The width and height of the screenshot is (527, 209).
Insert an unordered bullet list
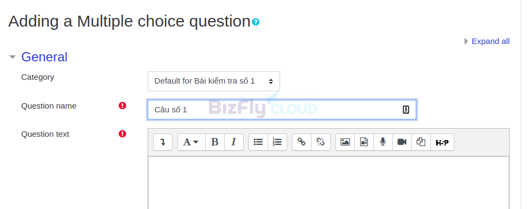(x=258, y=142)
